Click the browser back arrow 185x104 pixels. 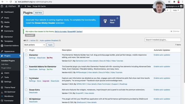(3, 2)
